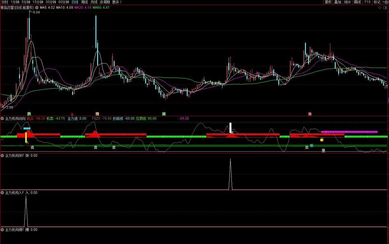
Task: Click the 涨 signal marker under the chart
Action: 310,114
